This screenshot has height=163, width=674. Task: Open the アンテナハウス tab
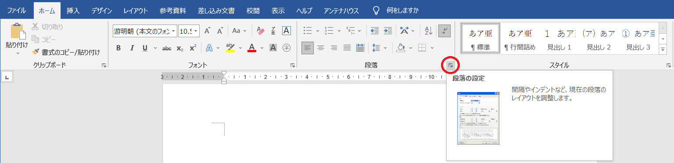(341, 10)
